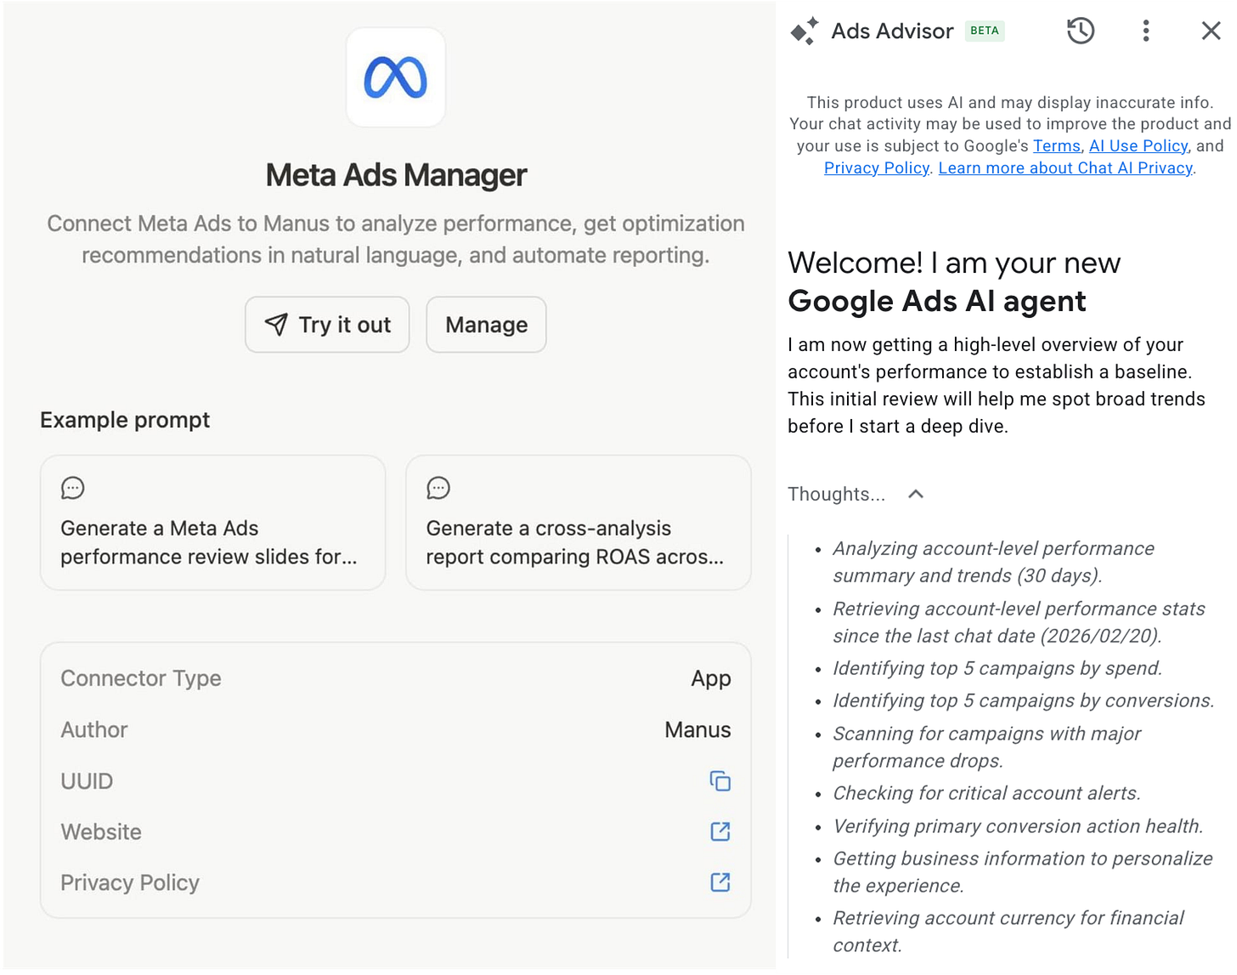Screen dimensions: 1237x975
Task: Open the AI Use Policy link
Action: point(1138,146)
